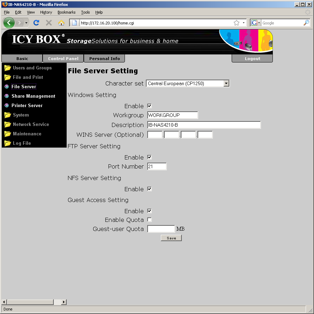314x314 pixels.
Task: Click the System folder icon
Action: pyautogui.click(x=7, y=115)
